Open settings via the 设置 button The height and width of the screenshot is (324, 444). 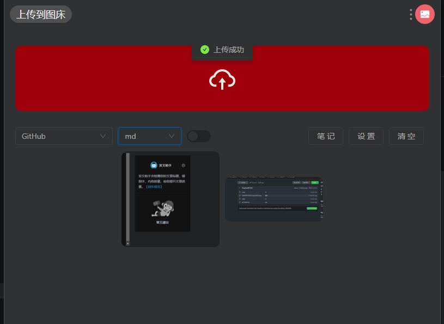pos(366,136)
